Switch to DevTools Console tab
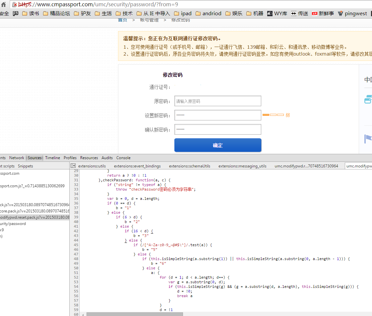The image size is (372, 316). pos(123,158)
